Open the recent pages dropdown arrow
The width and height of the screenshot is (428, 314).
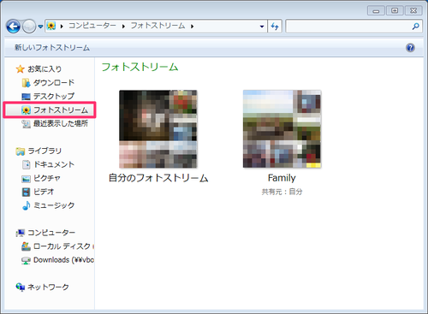pyautogui.click(x=40, y=27)
